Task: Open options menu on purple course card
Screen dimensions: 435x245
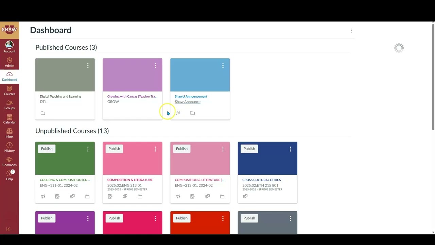Action: pyautogui.click(x=88, y=218)
